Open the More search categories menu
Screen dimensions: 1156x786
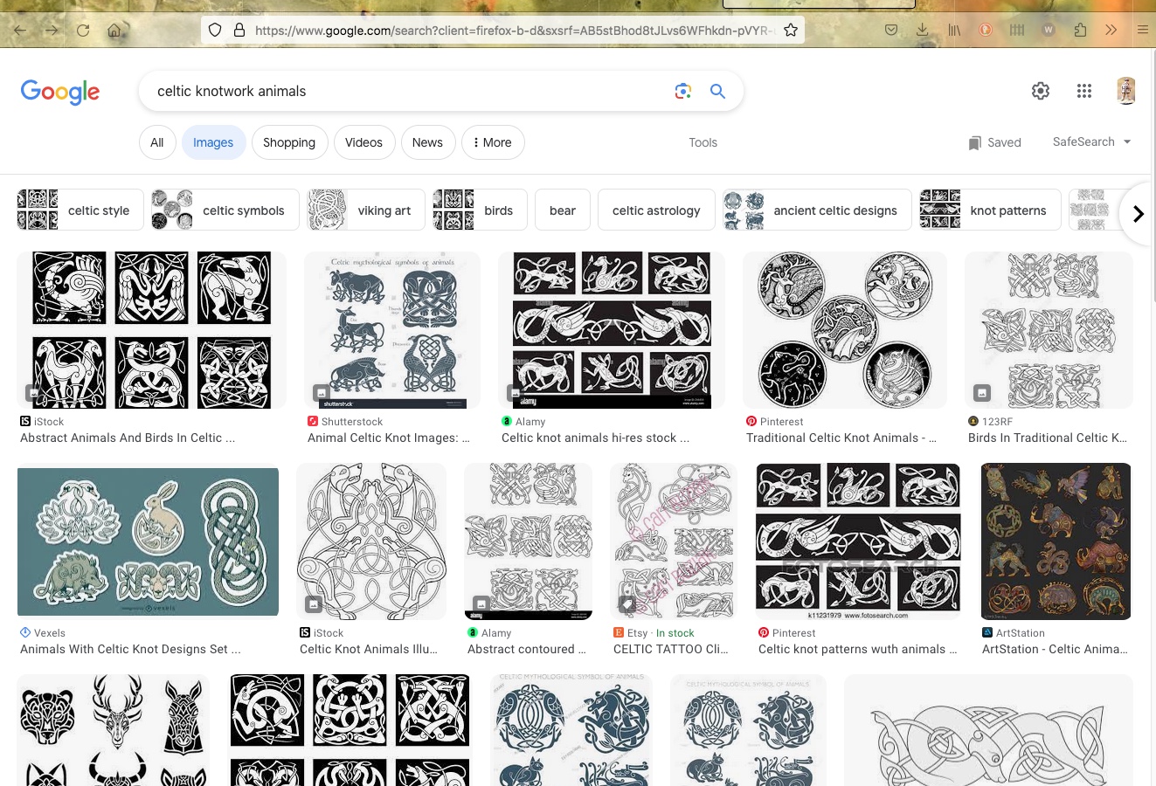click(492, 142)
